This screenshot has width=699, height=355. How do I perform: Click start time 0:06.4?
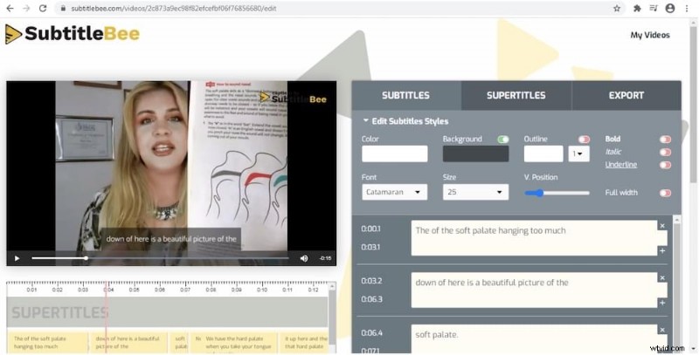click(x=371, y=332)
